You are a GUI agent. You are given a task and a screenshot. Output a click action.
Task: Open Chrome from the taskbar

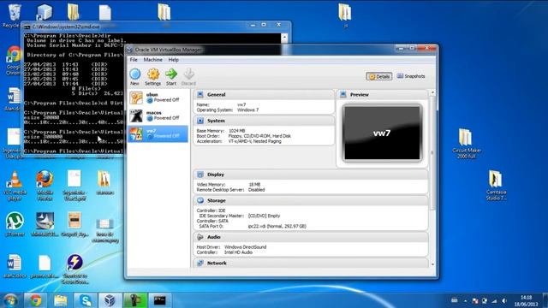point(35,300)
